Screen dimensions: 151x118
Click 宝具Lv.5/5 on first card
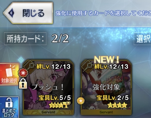(54, 98)
